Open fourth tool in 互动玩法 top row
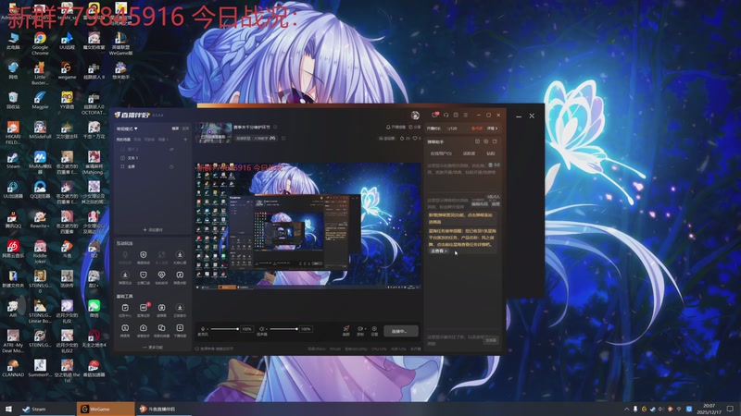The height and width of the screenshot is (416, 741). point(180,257)
